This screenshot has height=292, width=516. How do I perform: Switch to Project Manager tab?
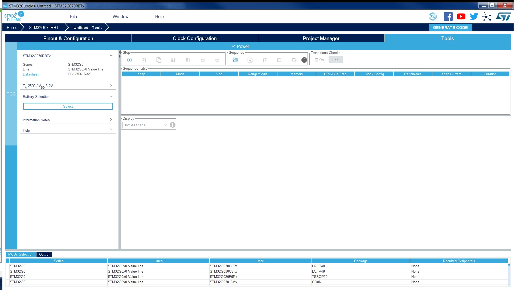pos(321,38)
